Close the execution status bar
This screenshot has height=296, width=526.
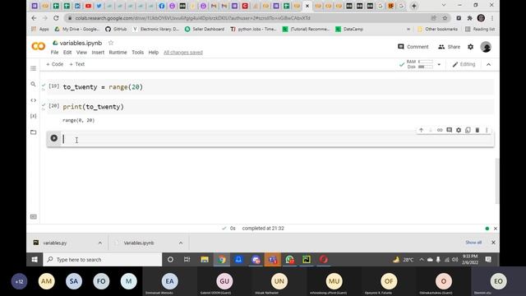tap(496, 229)
